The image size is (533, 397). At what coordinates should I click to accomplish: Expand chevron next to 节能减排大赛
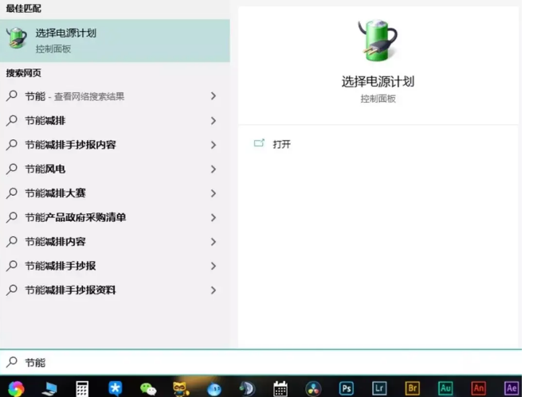[214, 193]
